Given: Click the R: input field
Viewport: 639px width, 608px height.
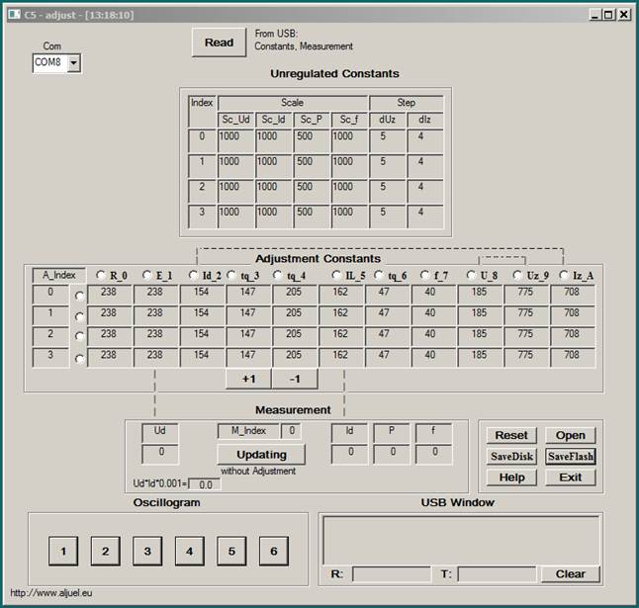Looking at the screenshot, I should coord(392,573).
